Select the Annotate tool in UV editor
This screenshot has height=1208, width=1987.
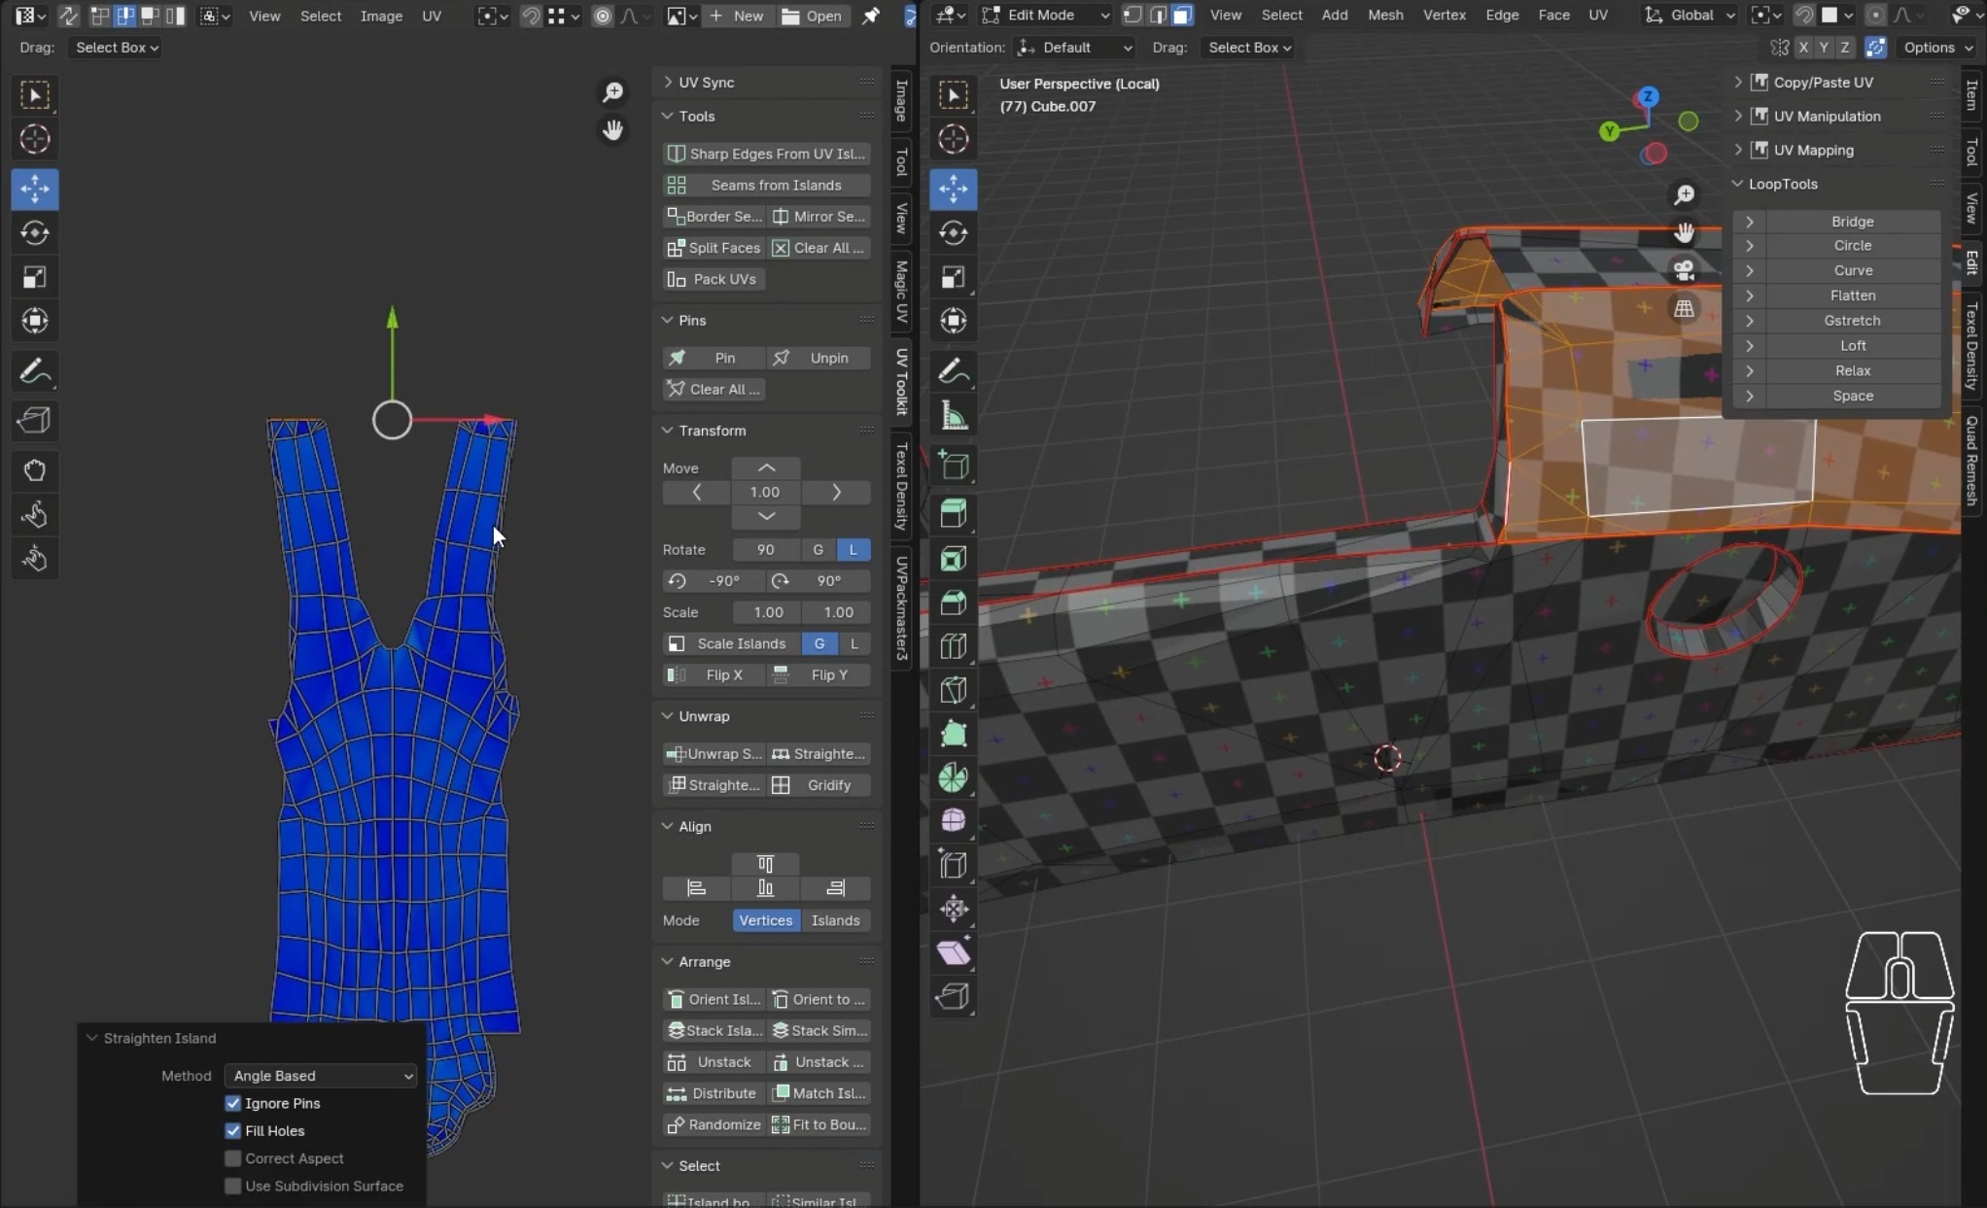point(35,371)
